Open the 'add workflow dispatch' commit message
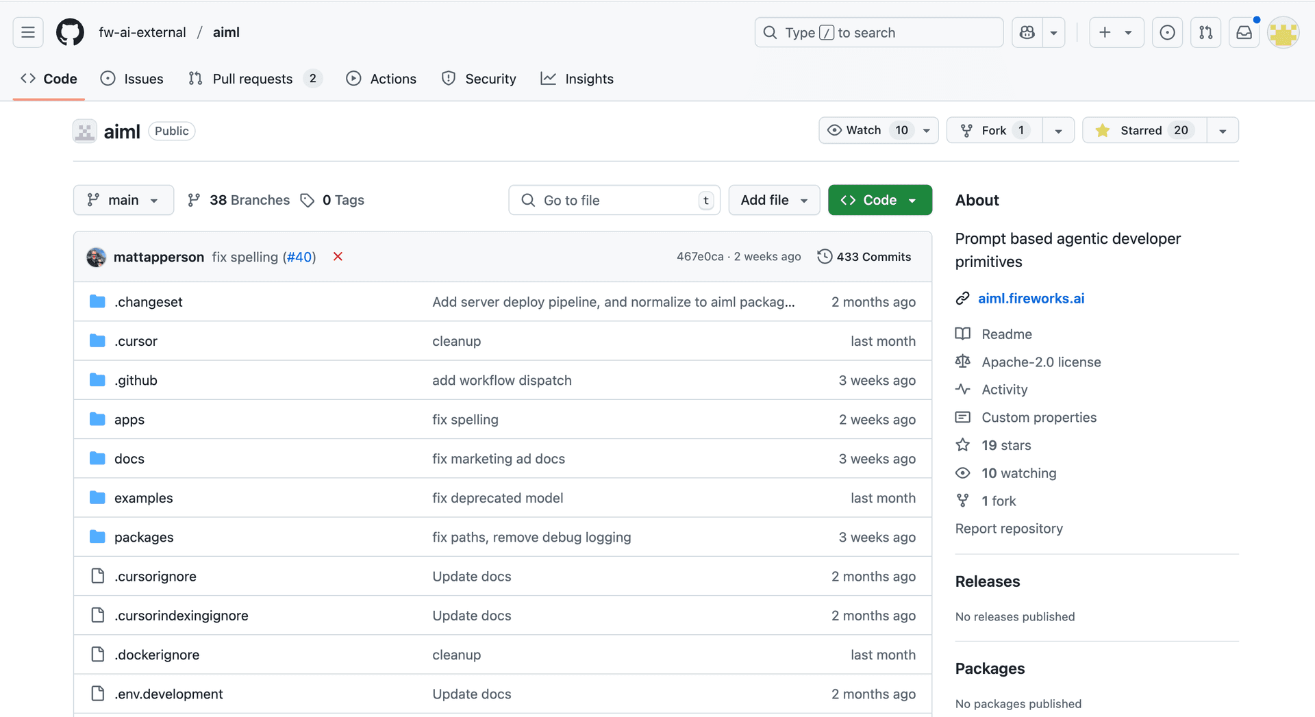The image size is (1315, 717). [x=502, y=380]
